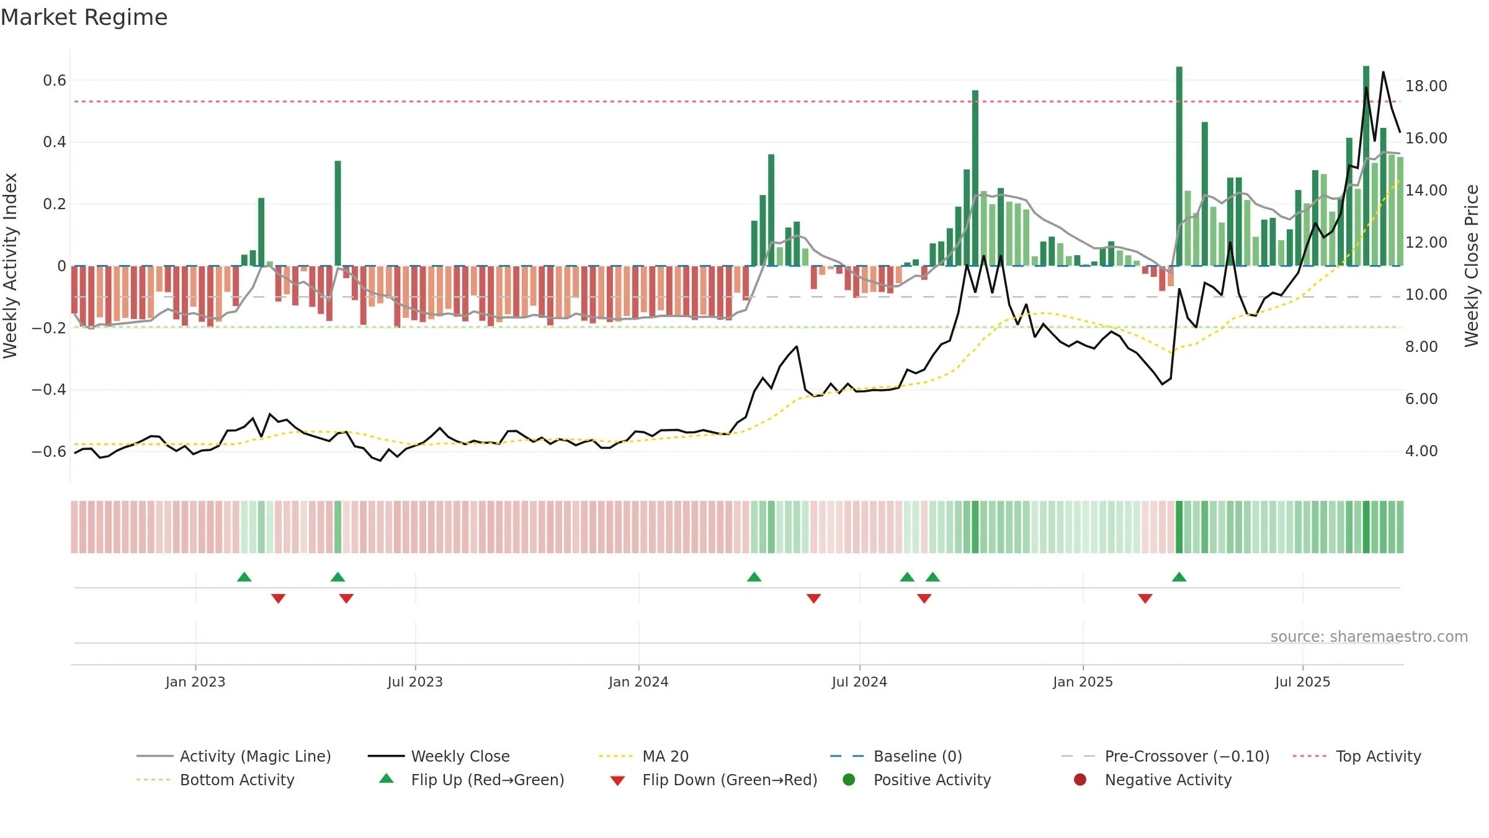Click the 18.00 right axis price label
1489x838 pixels.
click(x=1426, y=86)
